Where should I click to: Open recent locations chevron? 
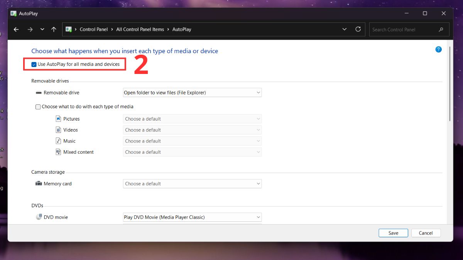[x=42, y=29]
